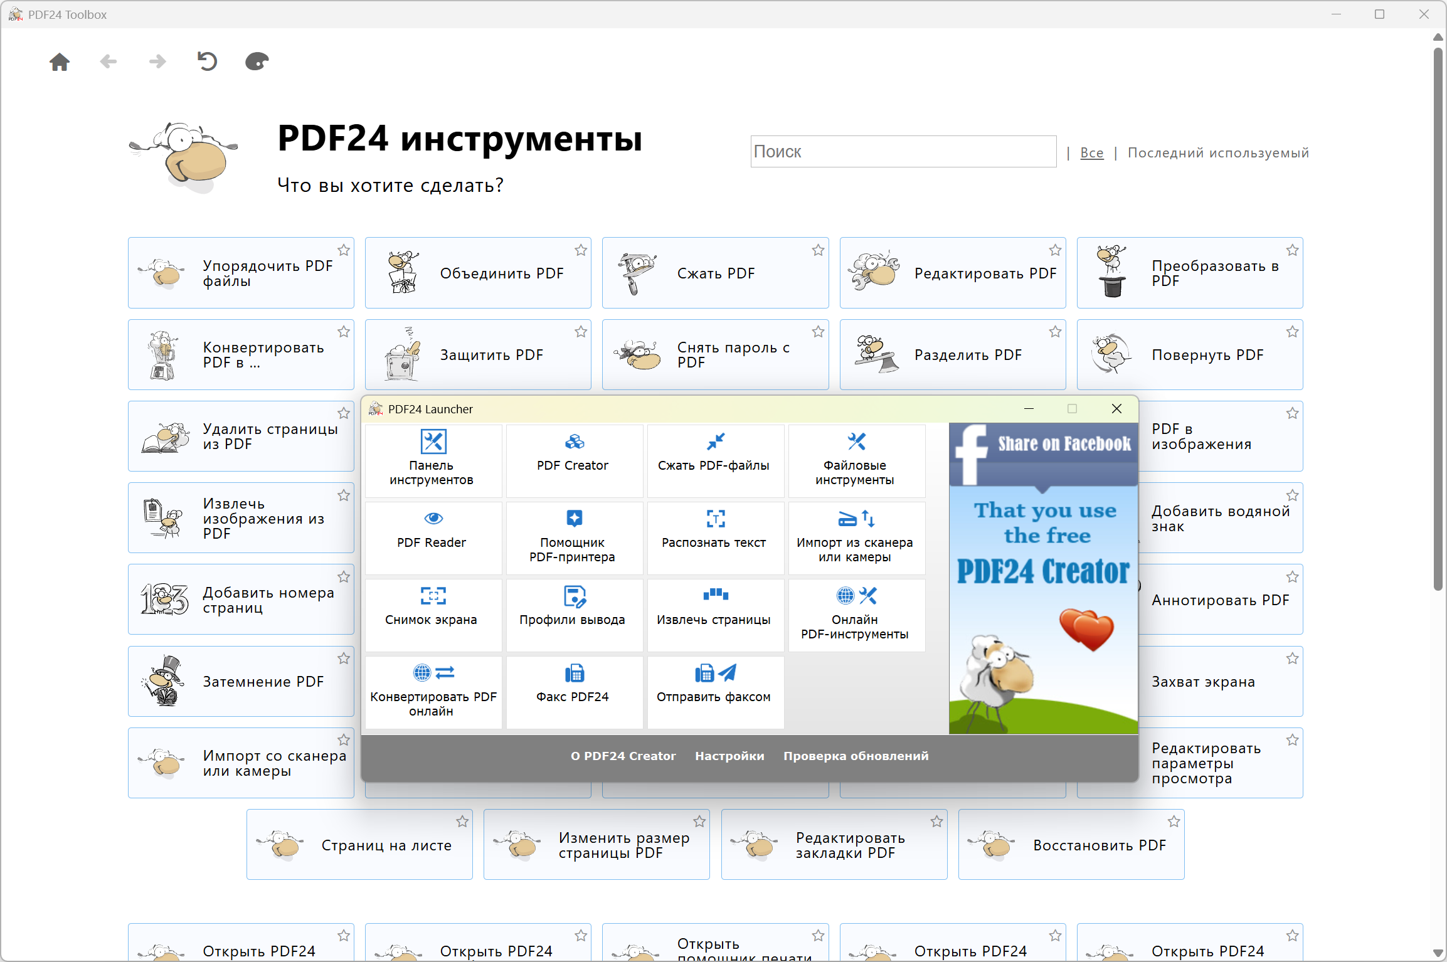Viewport: 1447px width, 962px height.
Task: Open Удалить страницы из PDF tool
Action: pyautogui.click(x=241, y=436)
